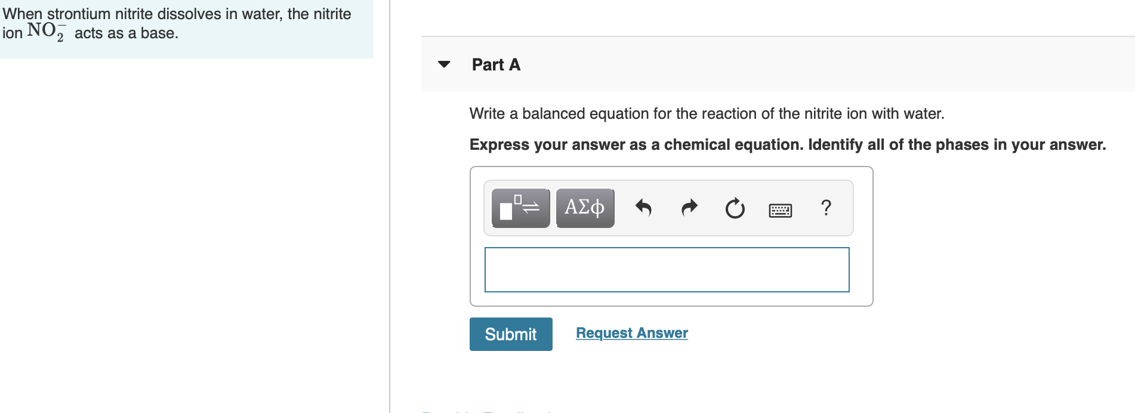Click the equilibrium arrows template icon
The height and width of the screenshot is (413, 1135).
pyautogui.click(x=519, y=208)
